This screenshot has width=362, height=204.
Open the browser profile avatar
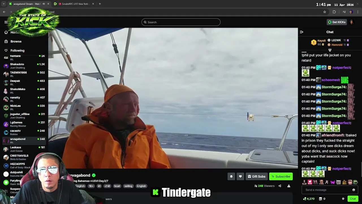tap(351, 12)
